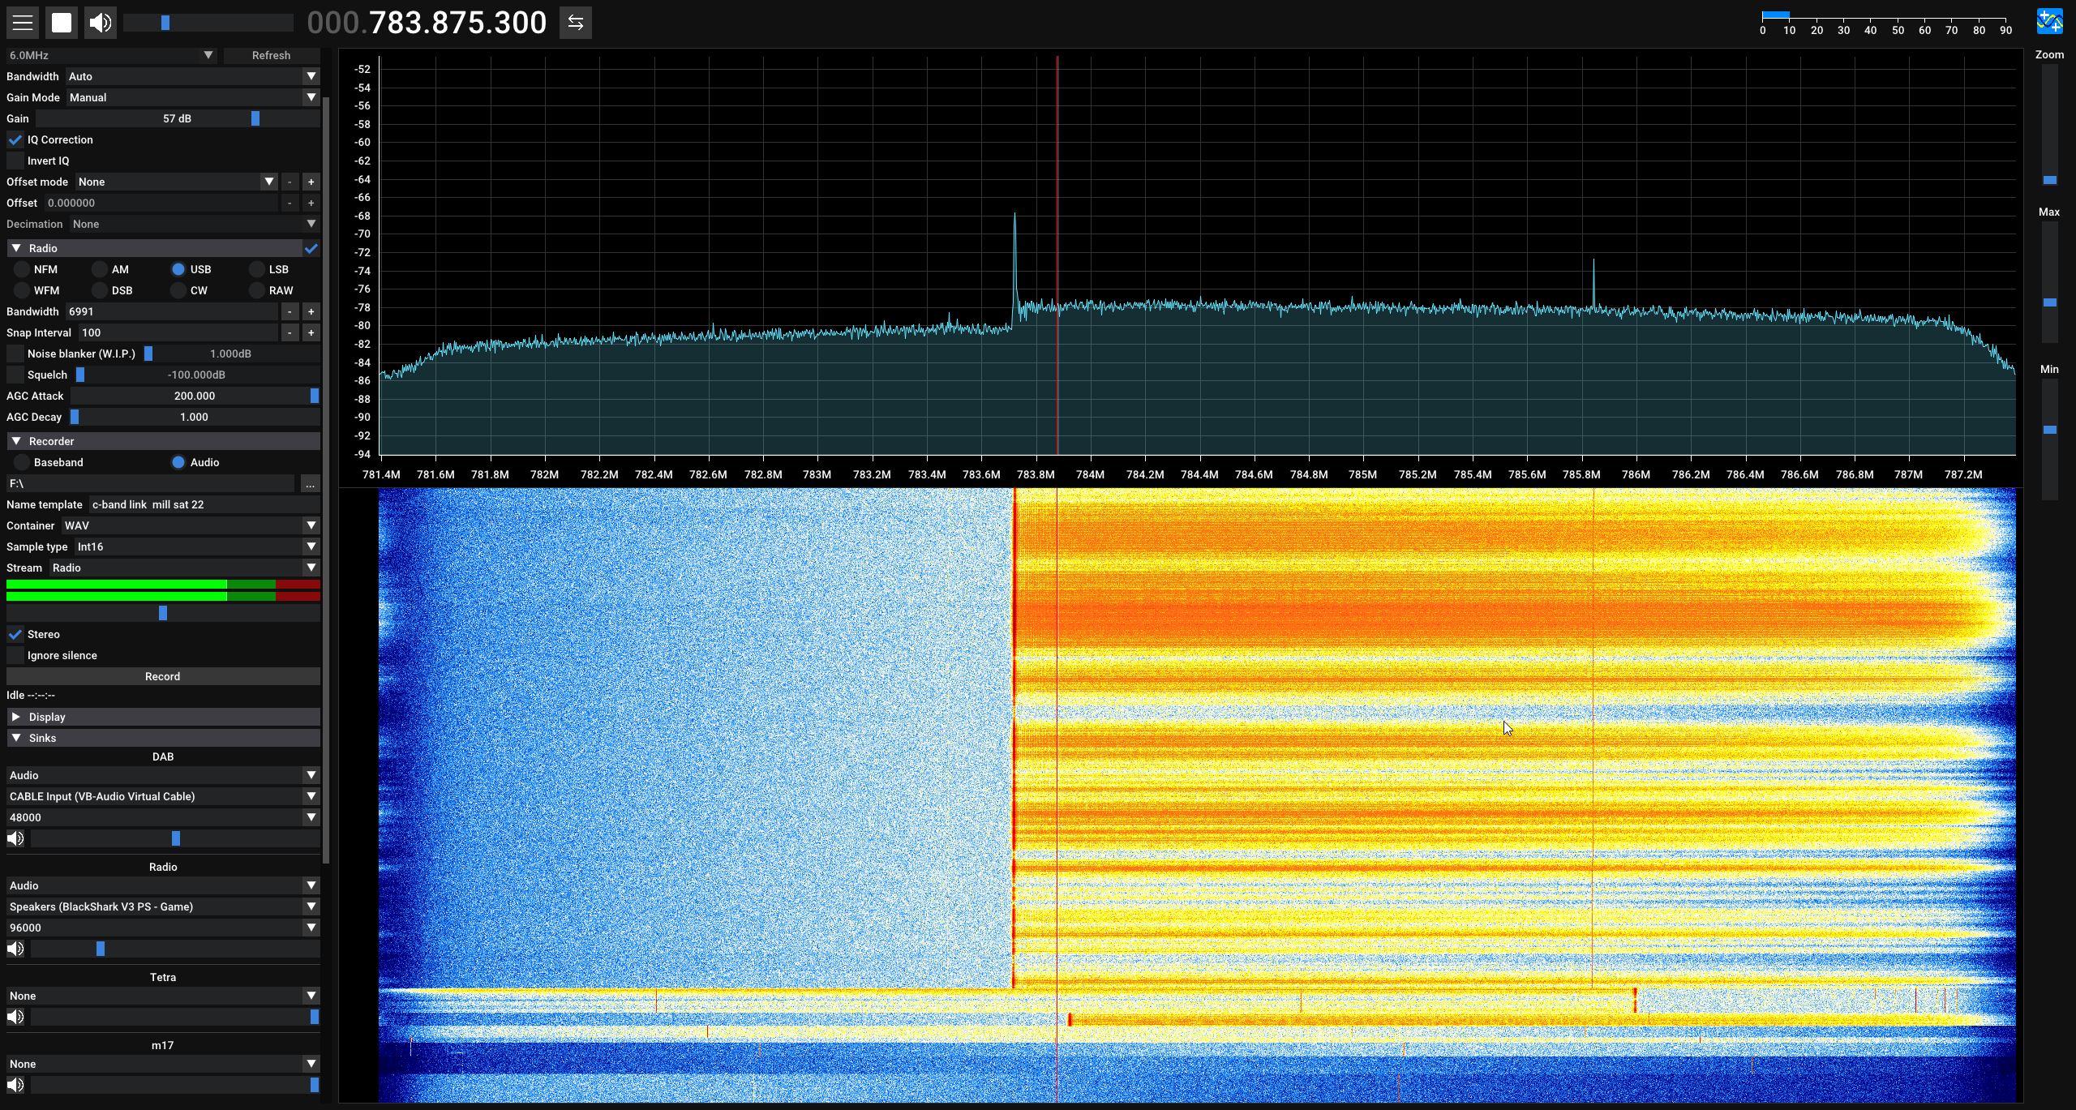Open the Container WAV dropdown
Screen dimensions: 2076x1110
191,525
